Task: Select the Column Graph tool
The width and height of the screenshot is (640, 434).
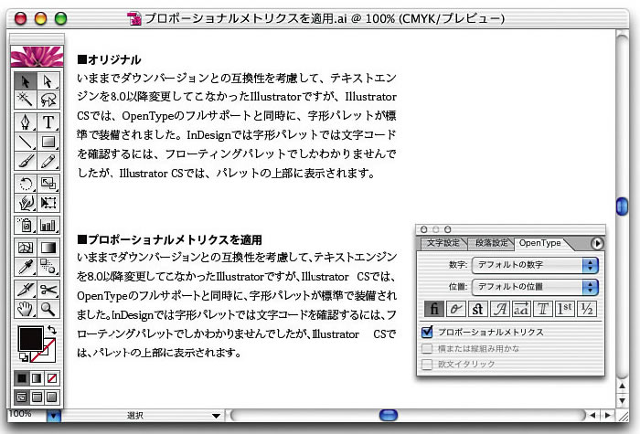Action: 48,225
